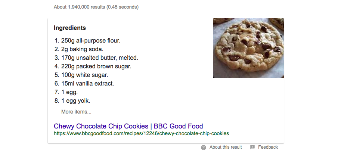The image size is (338, 158).
Task: Click the 1 egg yolk item
Action: click(76, 100)
